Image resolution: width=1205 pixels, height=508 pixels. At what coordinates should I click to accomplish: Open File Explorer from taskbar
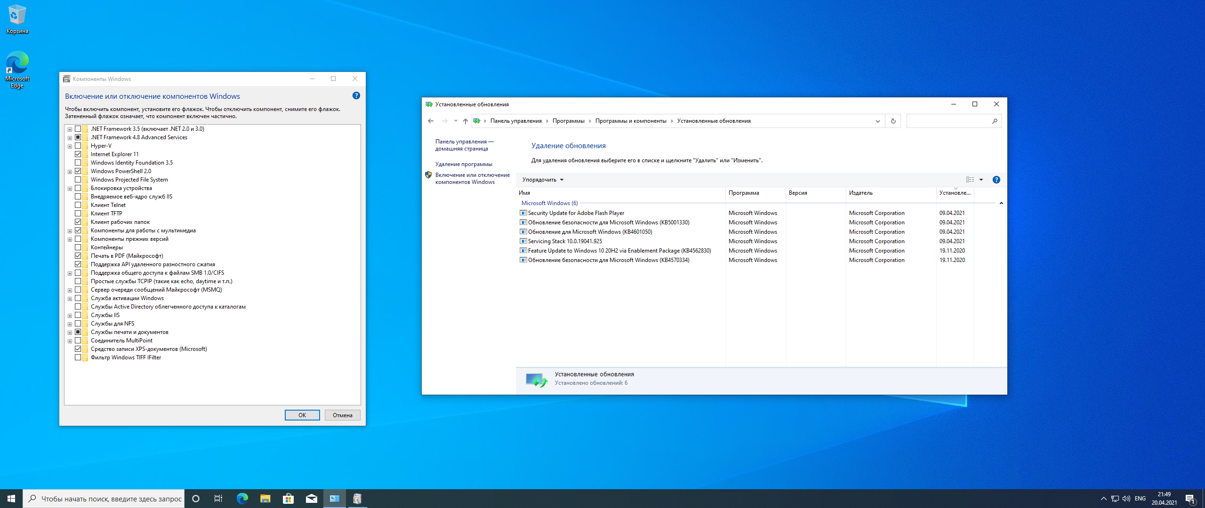[x=265, y=499]
